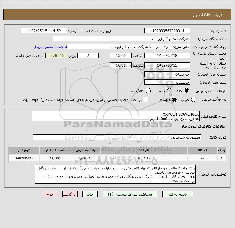Click the remaining time field 23:46:46
Screen dimensions: 235x228
click(x=56, y=55)
